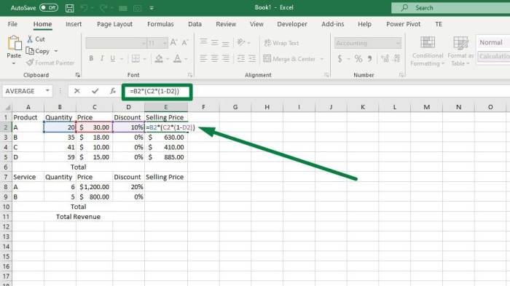Click Merge & Center
The width and height of the screenshot is (510, 286).
(x=289, y=59)
